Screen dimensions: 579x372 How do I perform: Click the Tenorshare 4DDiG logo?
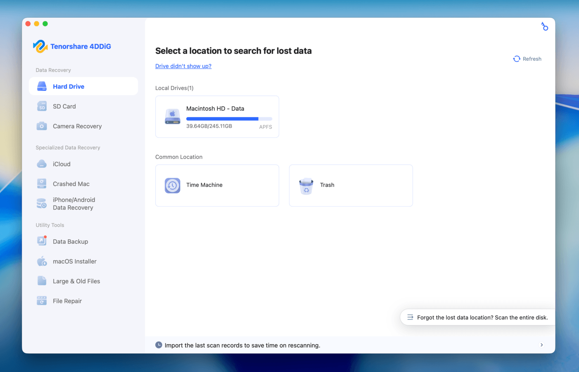pyautogui.click(x=72, y=46)
